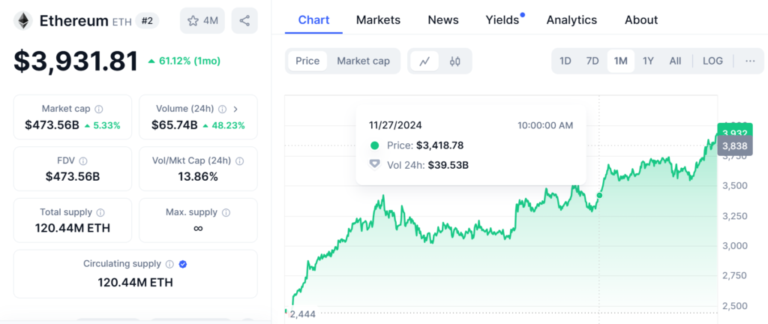Click the Ethereum logo icon
The height and width of the screenshot is (324, 768).
[x=22, y=20]
